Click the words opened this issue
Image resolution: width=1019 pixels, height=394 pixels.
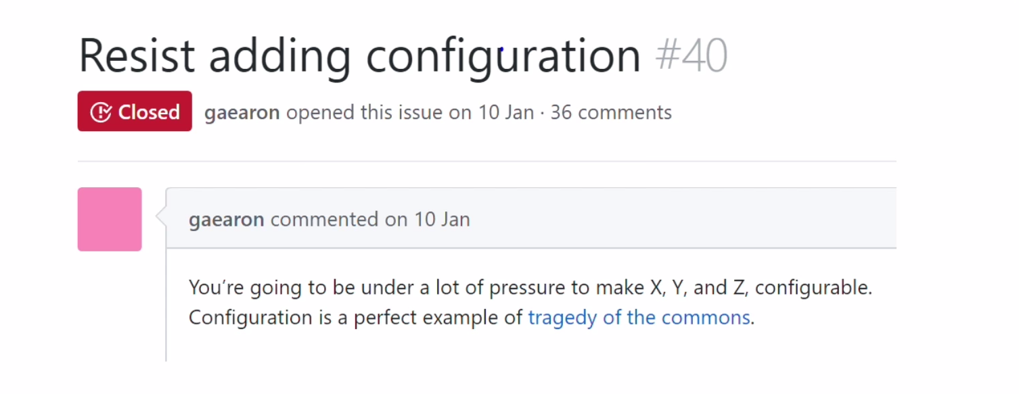pyautogui.click(x=365, y=112)
